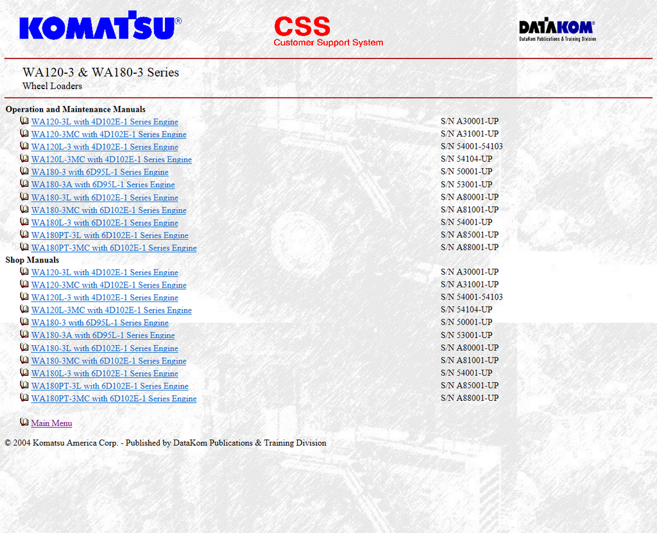This screenshot has width=657, height=533.
Task: Click the DataKom logo at top right
Action: pyautogui.click(x=557, y=30)
